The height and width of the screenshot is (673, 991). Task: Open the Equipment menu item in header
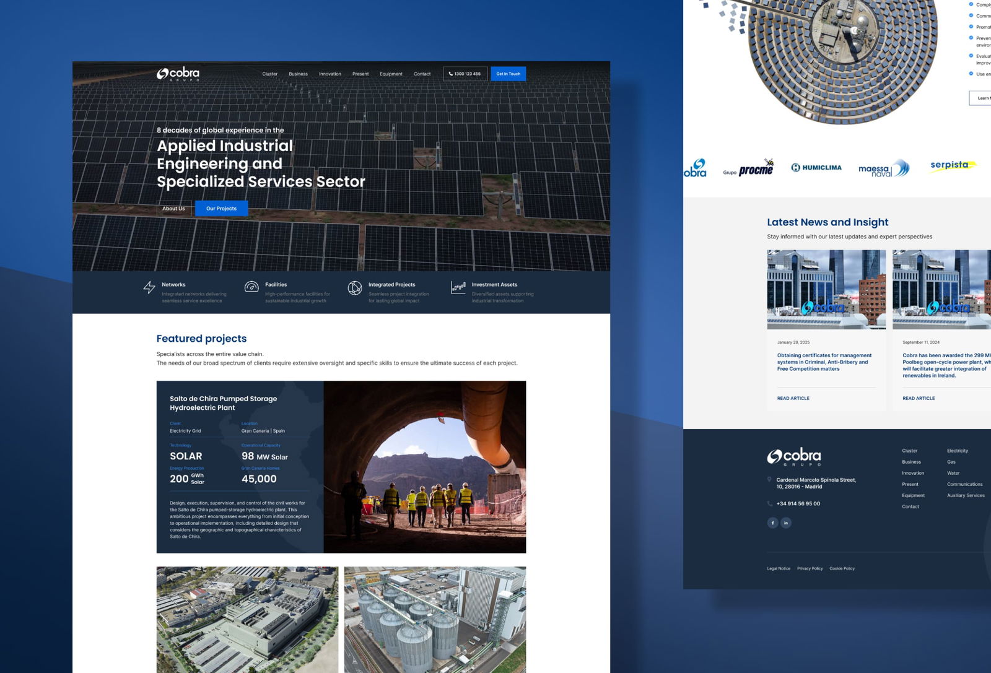(x=391, y=74)
